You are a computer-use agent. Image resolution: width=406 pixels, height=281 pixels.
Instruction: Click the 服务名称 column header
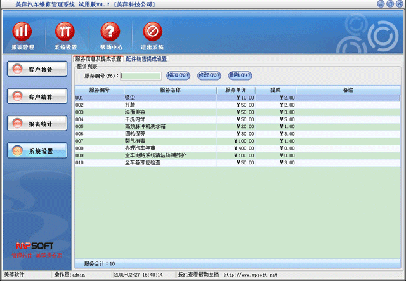pos(170,90)
